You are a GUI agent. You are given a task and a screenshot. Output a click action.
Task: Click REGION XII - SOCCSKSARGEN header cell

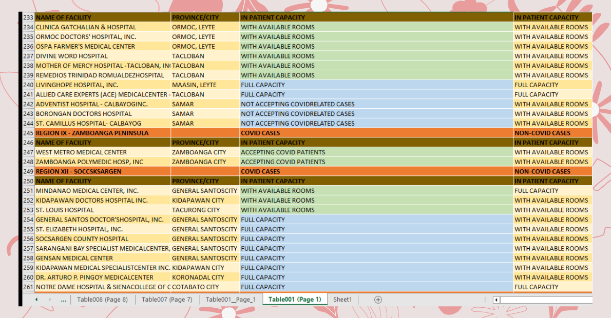click(x=103, y=171)
